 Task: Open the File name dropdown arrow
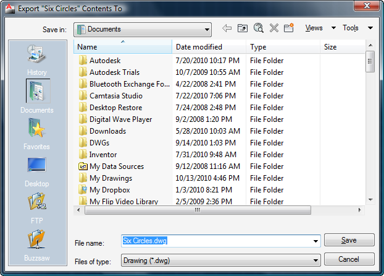315,241
